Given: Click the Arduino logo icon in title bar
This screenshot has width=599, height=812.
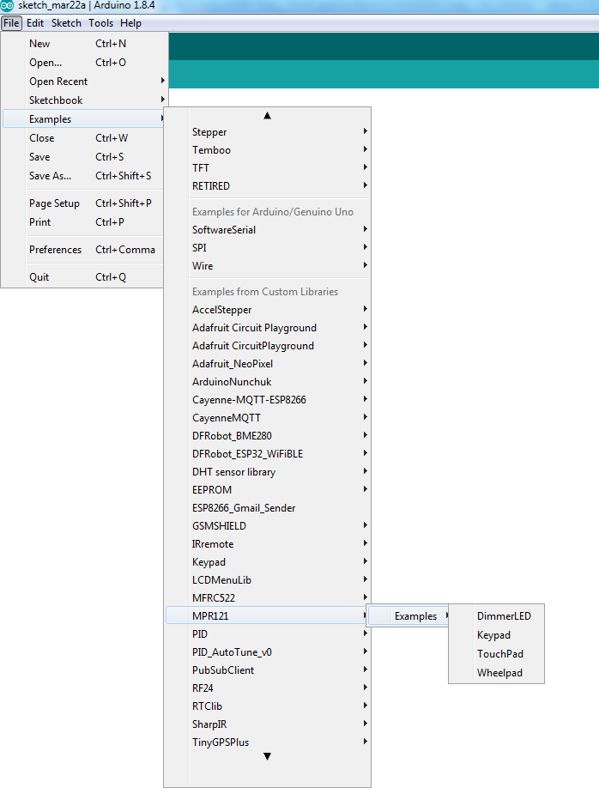Looking at the screenshot, I should click(x=7, y=6).
